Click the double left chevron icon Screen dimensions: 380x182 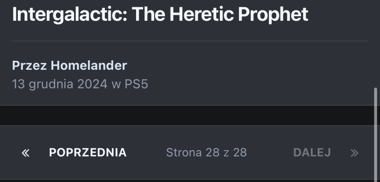pos(25,153)
